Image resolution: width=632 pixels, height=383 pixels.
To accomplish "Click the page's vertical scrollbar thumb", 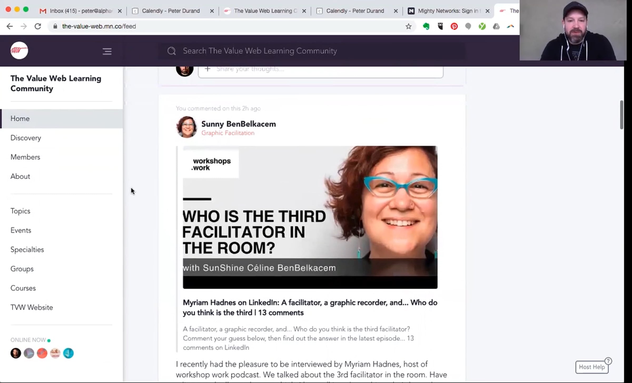I will [621, 115].
